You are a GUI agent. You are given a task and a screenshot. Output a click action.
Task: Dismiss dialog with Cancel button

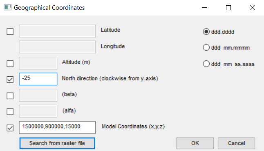pos(236,143)
